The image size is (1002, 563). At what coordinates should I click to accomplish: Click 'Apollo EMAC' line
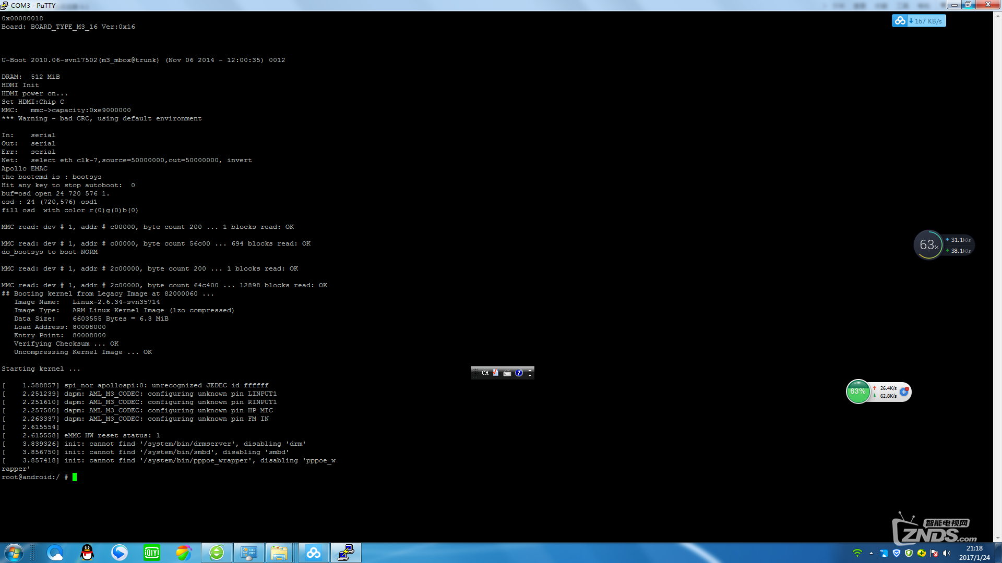pyautogui.click(x=25, y=168)
